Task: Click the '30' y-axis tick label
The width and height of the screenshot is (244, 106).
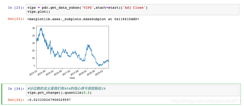Action: [33, 28]
